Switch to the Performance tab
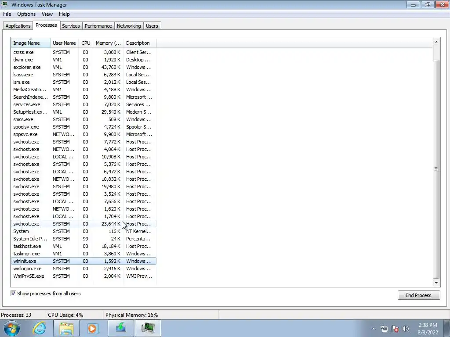Viewport: 450px width, 337px height. click(x=98, y=26)
